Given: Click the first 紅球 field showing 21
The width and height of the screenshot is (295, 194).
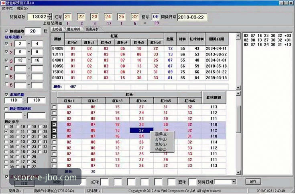Looking at the screenshot, I should click(68, 17).
